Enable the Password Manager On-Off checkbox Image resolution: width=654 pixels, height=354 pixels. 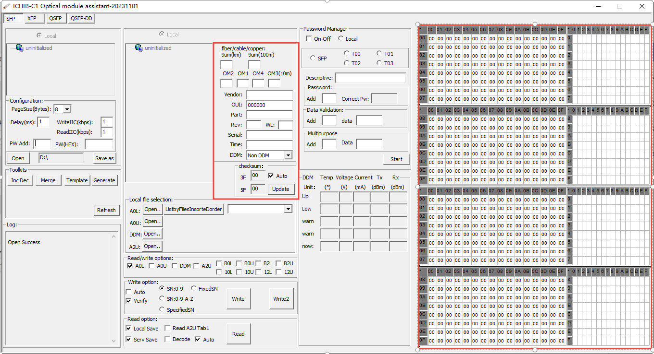(308, 38)
